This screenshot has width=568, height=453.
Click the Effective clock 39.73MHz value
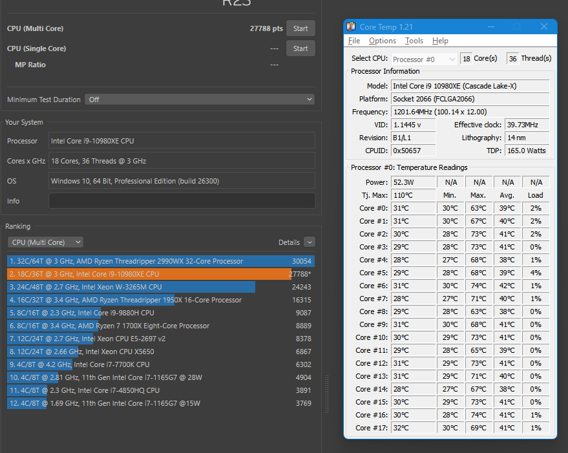(527, 125)
